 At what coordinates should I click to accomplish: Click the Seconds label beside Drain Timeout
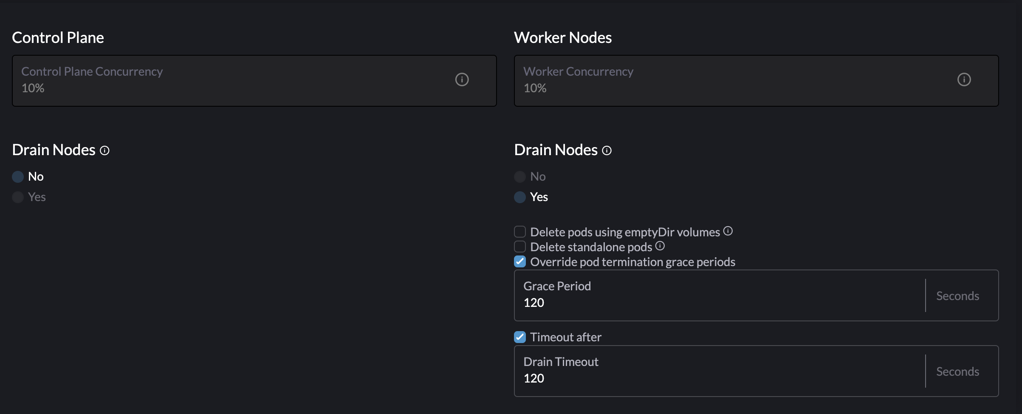click(x=957, y=371)
